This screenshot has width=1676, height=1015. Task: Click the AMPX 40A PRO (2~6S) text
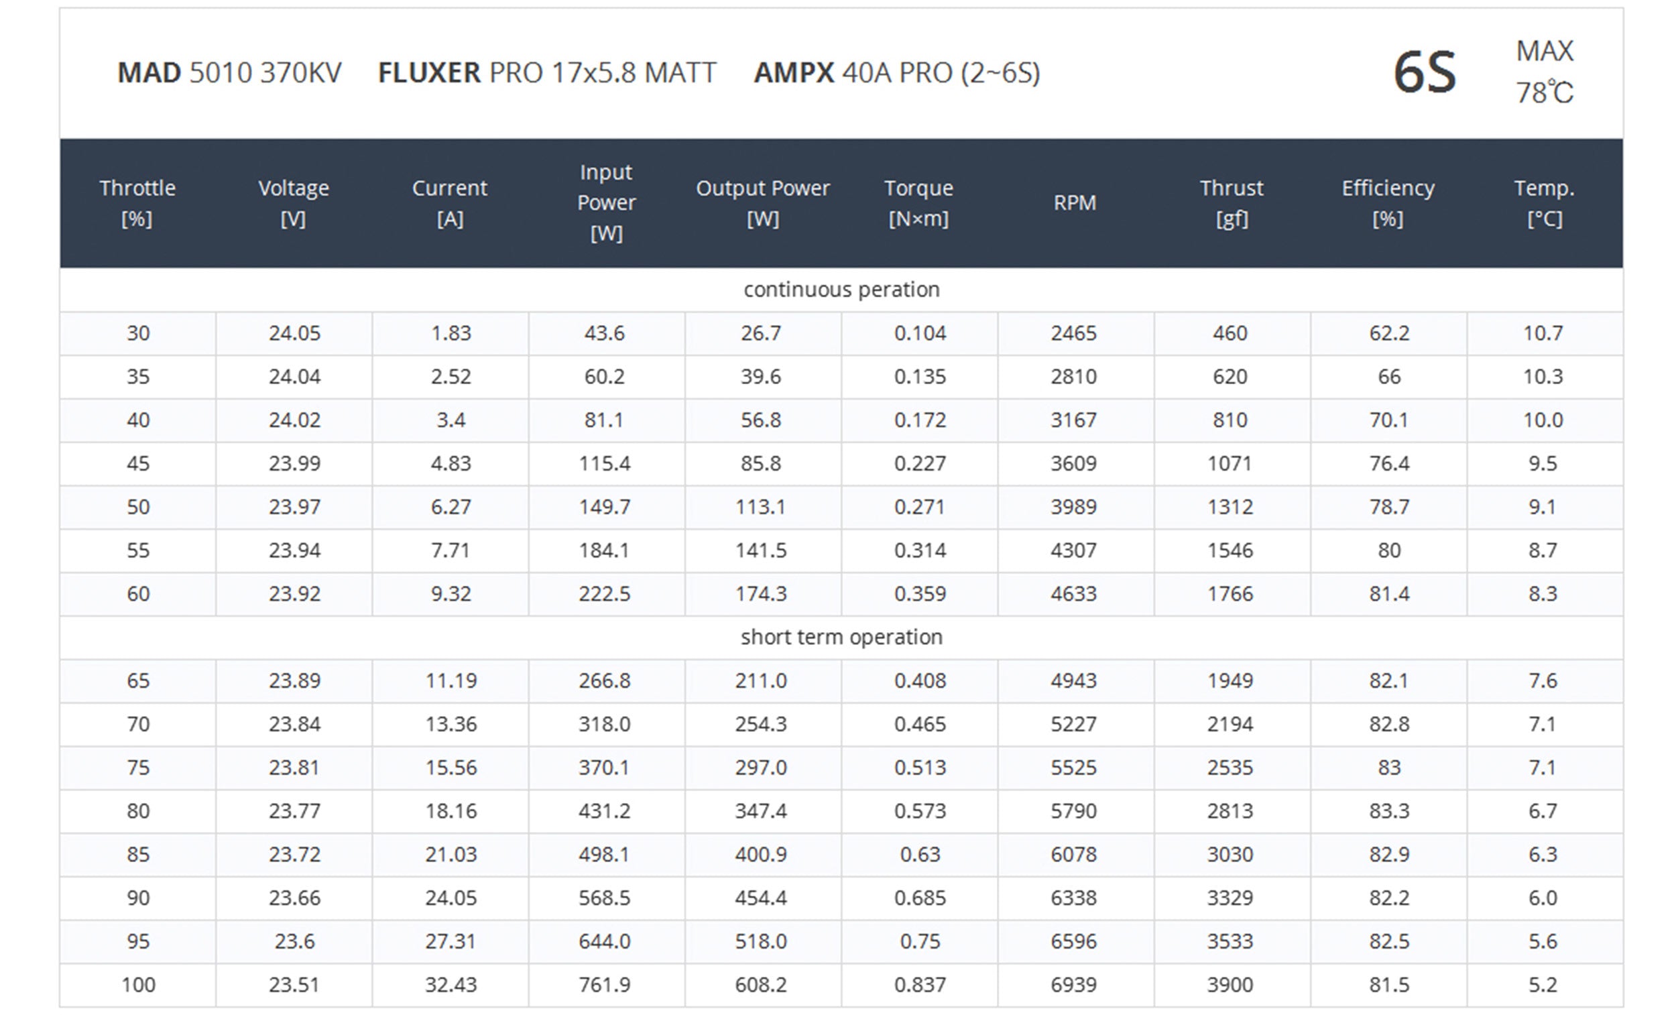(x=897, y=73)
